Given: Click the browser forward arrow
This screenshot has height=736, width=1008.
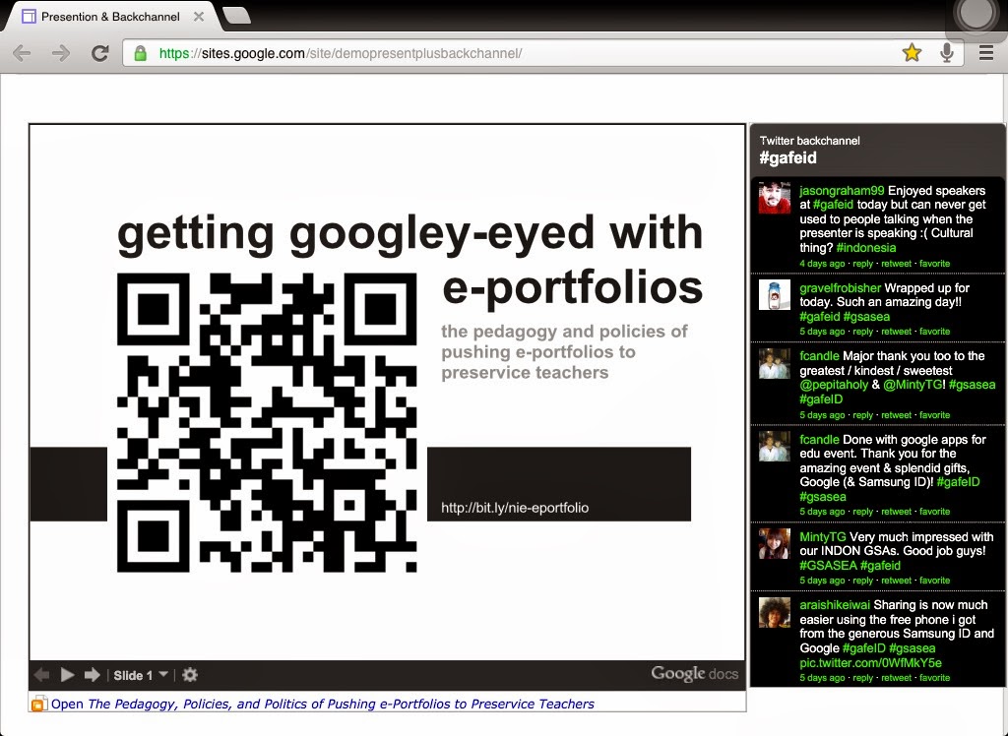Looking at the screenshot, I should [x=61, y=53].
